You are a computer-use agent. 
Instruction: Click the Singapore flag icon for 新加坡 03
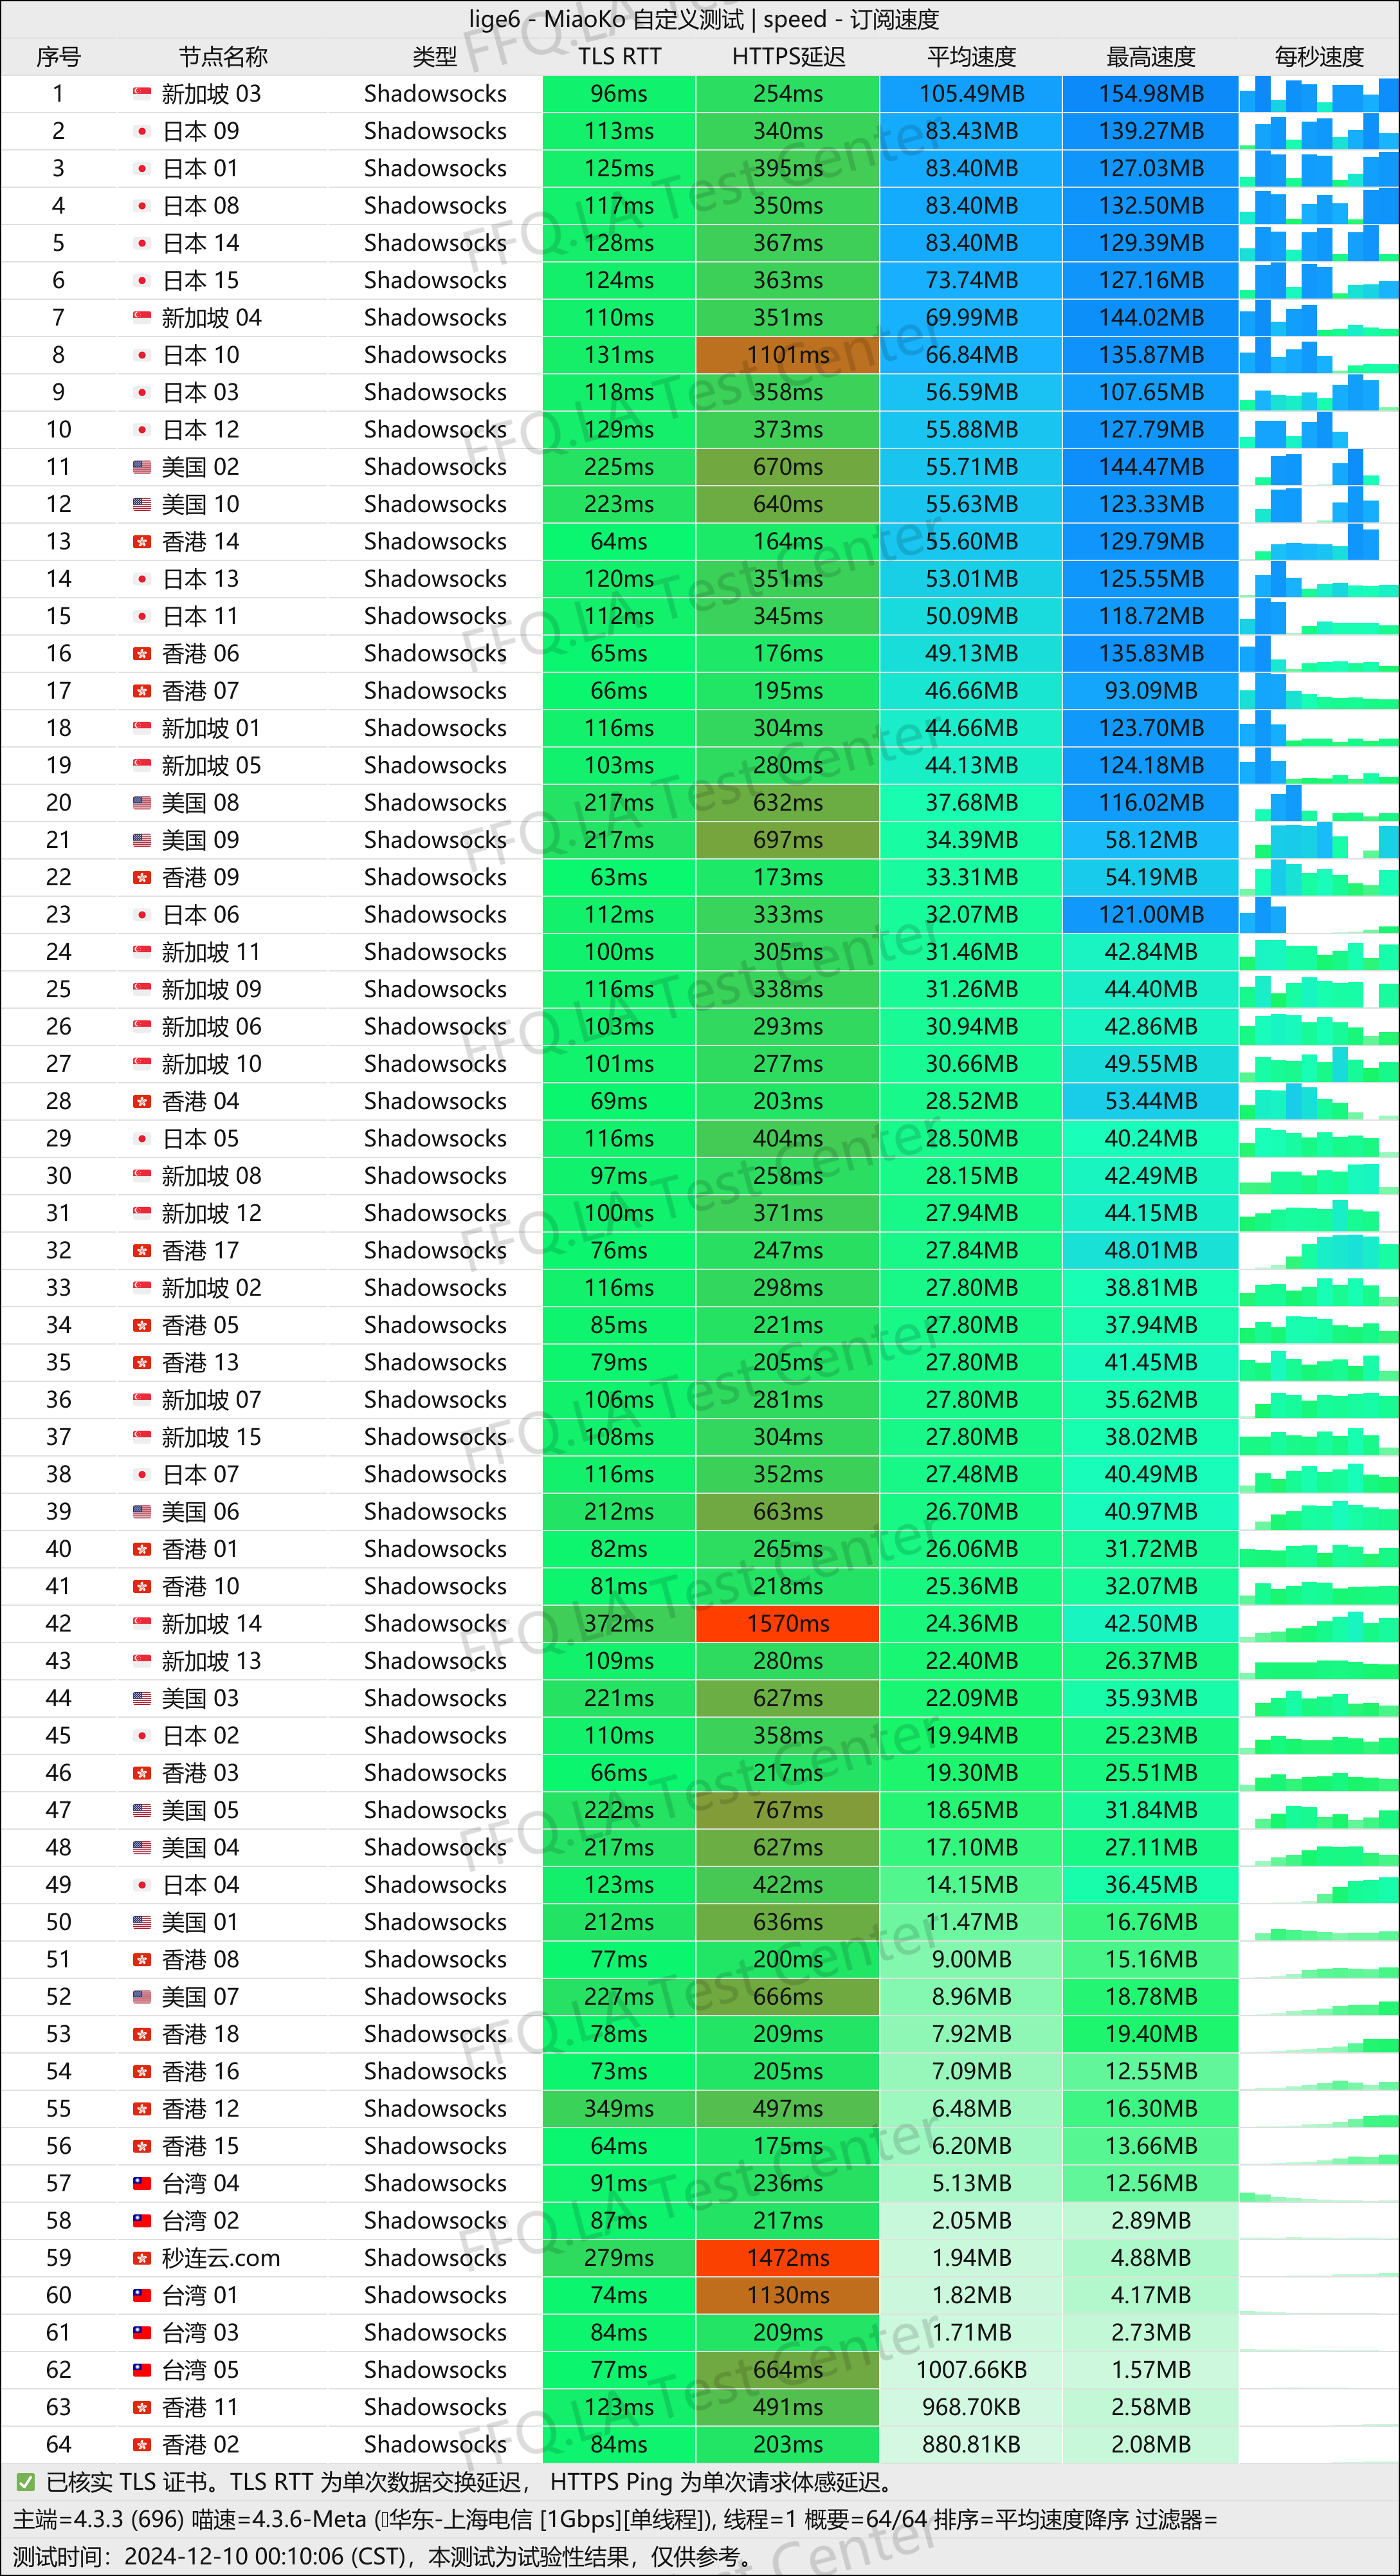[x=142, y=94]
